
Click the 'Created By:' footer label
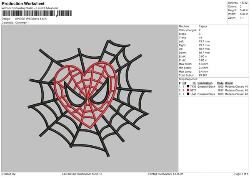tap(9, 174)
